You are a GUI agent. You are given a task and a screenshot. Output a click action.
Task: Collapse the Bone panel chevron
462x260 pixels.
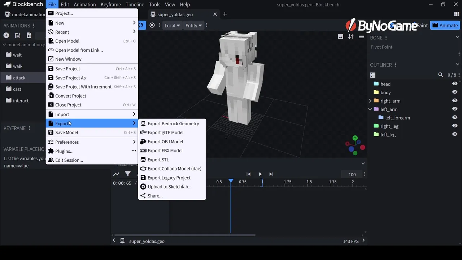click(x=458, y=37)
